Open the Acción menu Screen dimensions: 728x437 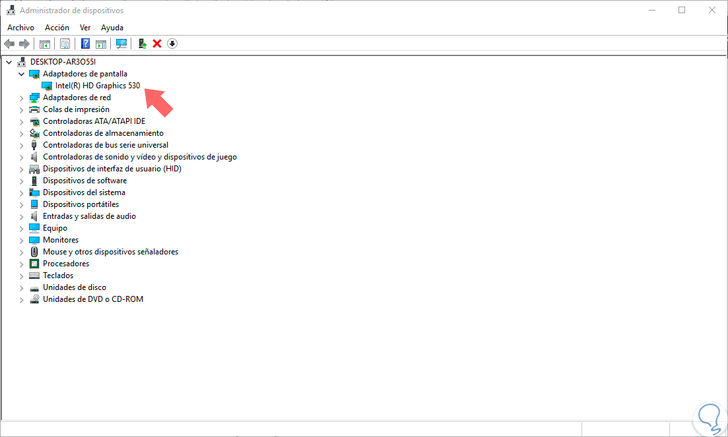57,28
